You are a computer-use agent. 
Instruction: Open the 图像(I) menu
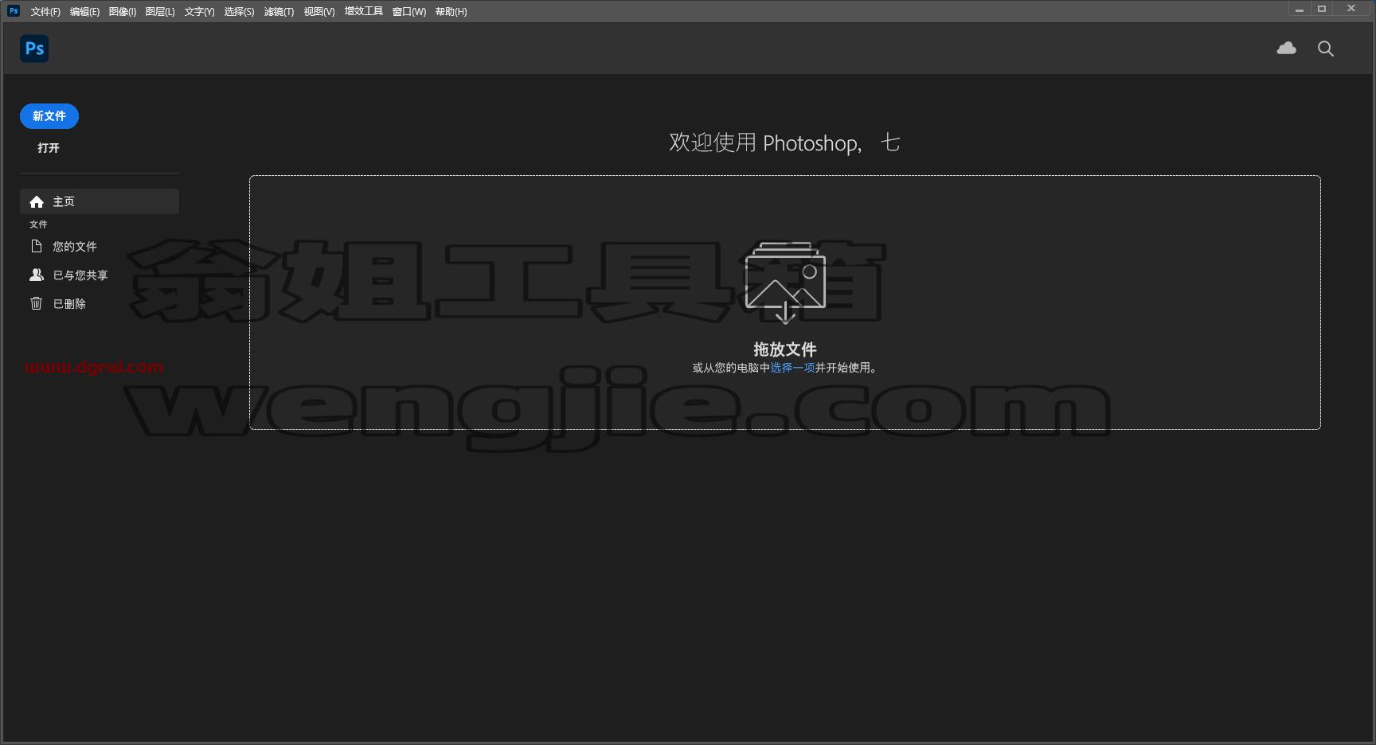coord(123,12)
